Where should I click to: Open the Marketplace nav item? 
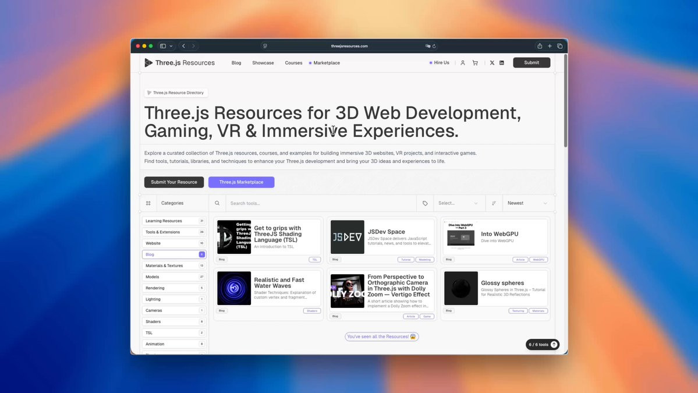[324, 63]
